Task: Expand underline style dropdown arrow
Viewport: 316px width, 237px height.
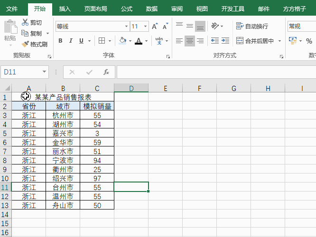Action: pos(89,41)
